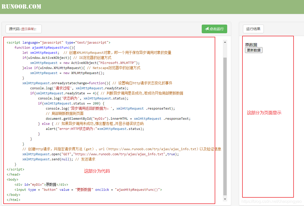Image resolution: width=304 pixels, height=206 pixels.
Task: Open the RUNOOB.COM logo link
Action: tap(21, 7)
